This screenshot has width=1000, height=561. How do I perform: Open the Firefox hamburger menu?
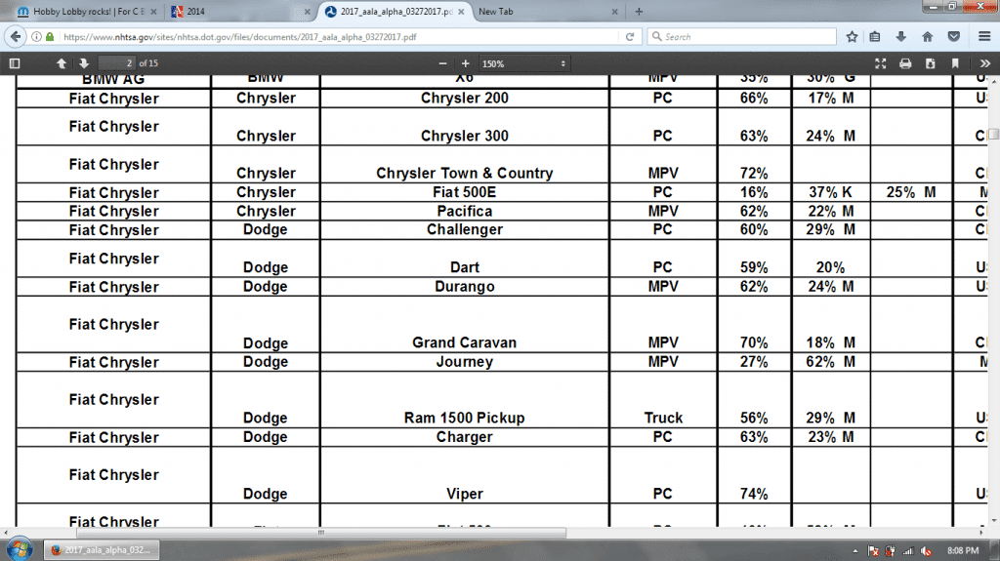980,37
